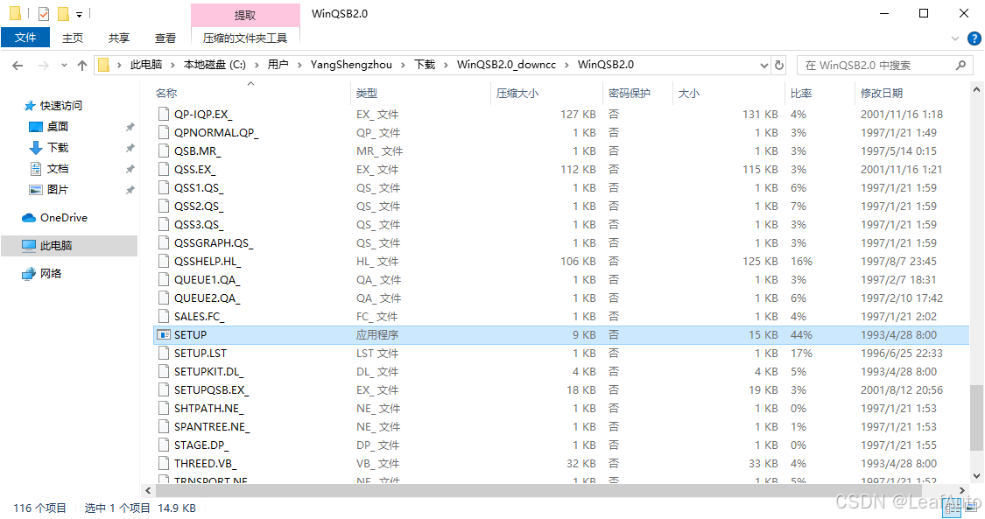The width and height of the screenshot is (985, 519).
Task: Click the quick access new folder icon
Action: 63,14
